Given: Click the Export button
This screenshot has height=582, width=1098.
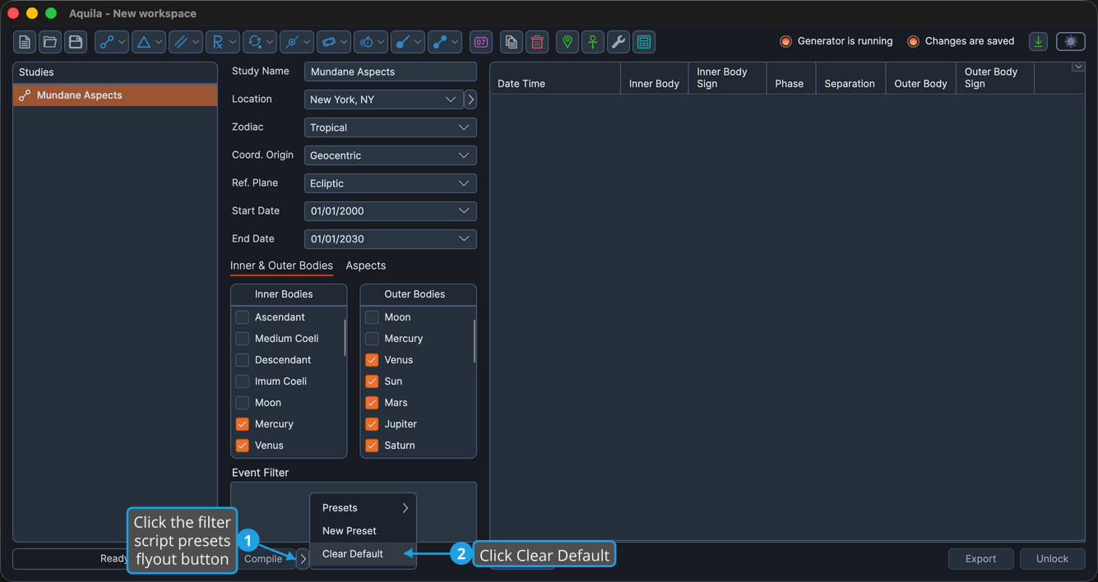Looking at the screenshot, I should [981, 559].
